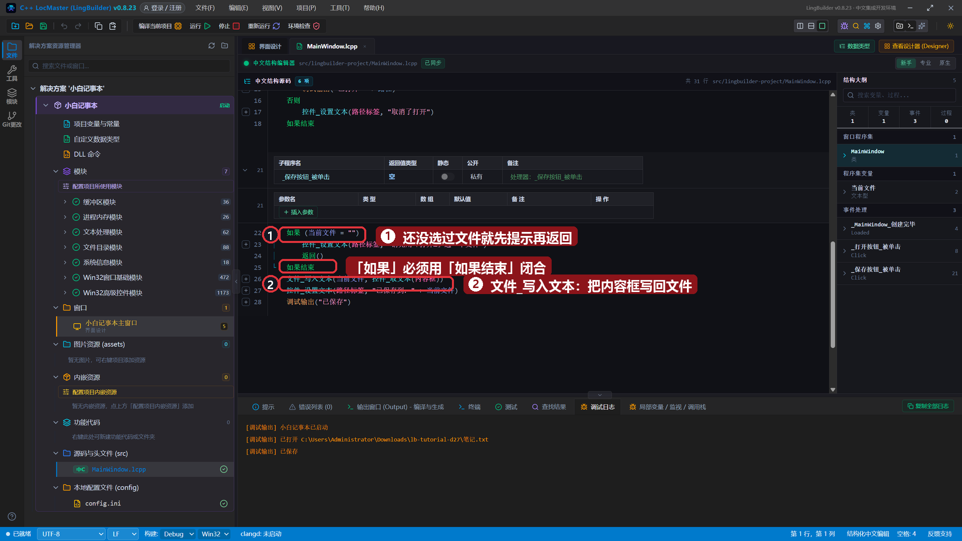The height and width of the screenshot is (541, 962).
Task: Collapse the 窗口 folder
Action: (56, 308)
